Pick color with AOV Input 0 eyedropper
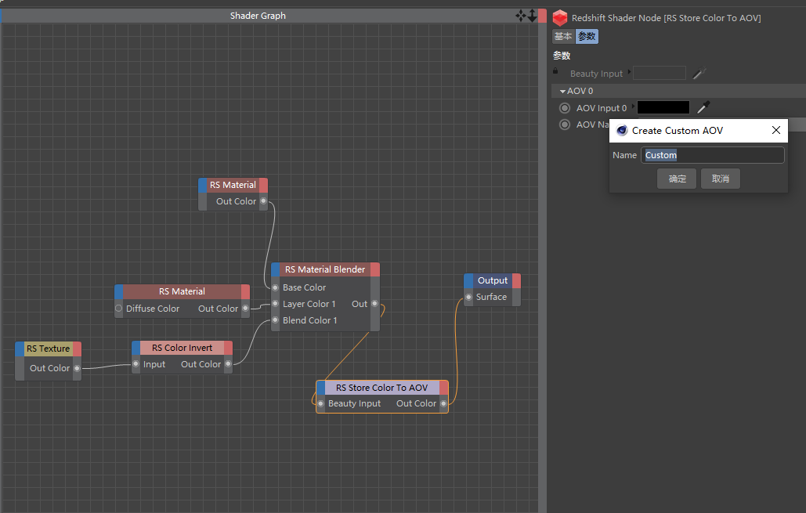This screenshot has width=806, height=513. (x=703, y=107)
